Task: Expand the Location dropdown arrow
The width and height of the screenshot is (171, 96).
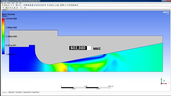Action: (22, 5)
